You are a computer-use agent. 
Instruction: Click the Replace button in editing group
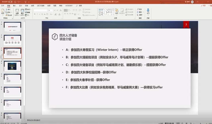coord(139,12)
